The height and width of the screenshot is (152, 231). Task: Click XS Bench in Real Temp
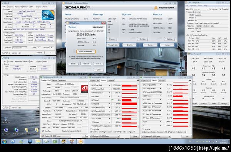tap(203, 103)
